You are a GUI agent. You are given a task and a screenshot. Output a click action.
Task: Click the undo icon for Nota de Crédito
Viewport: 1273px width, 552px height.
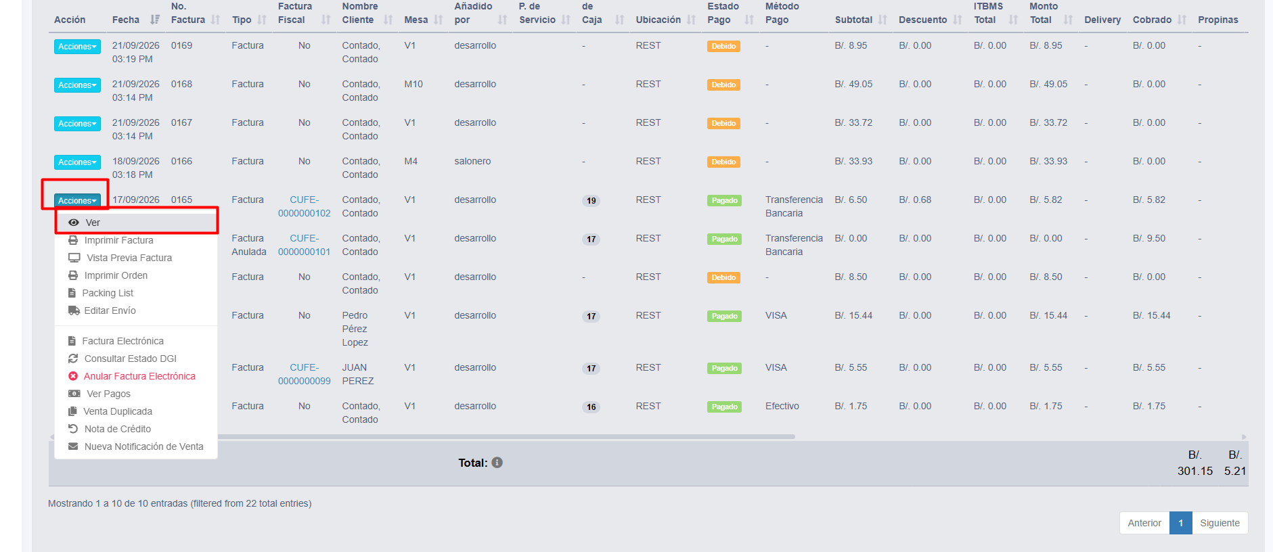coord(73,429)
